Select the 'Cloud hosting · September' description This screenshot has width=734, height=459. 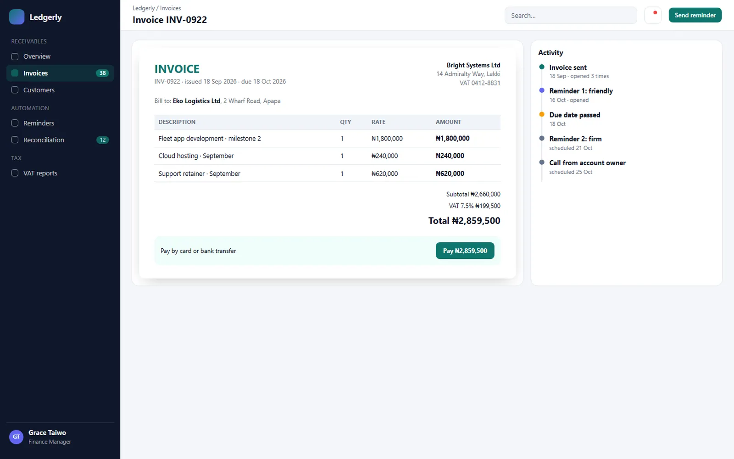click(x=196, y=156)
